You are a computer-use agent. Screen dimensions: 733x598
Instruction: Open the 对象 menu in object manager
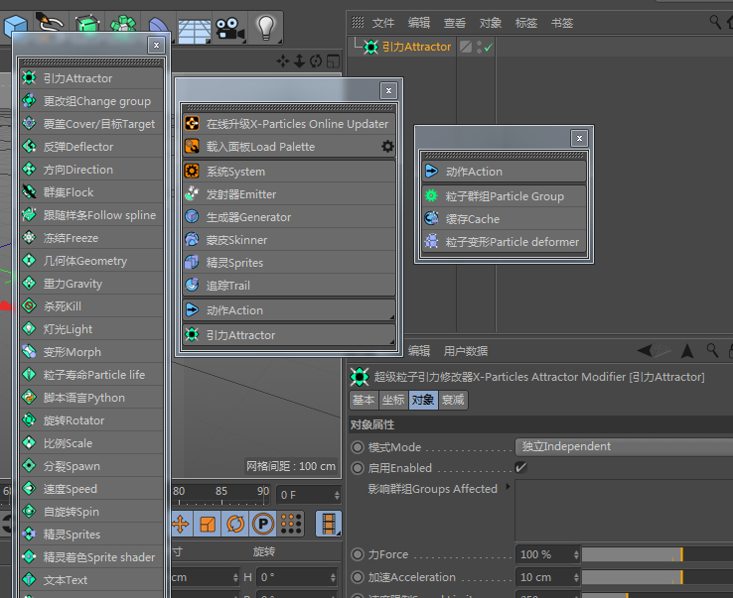pos(491,23)
